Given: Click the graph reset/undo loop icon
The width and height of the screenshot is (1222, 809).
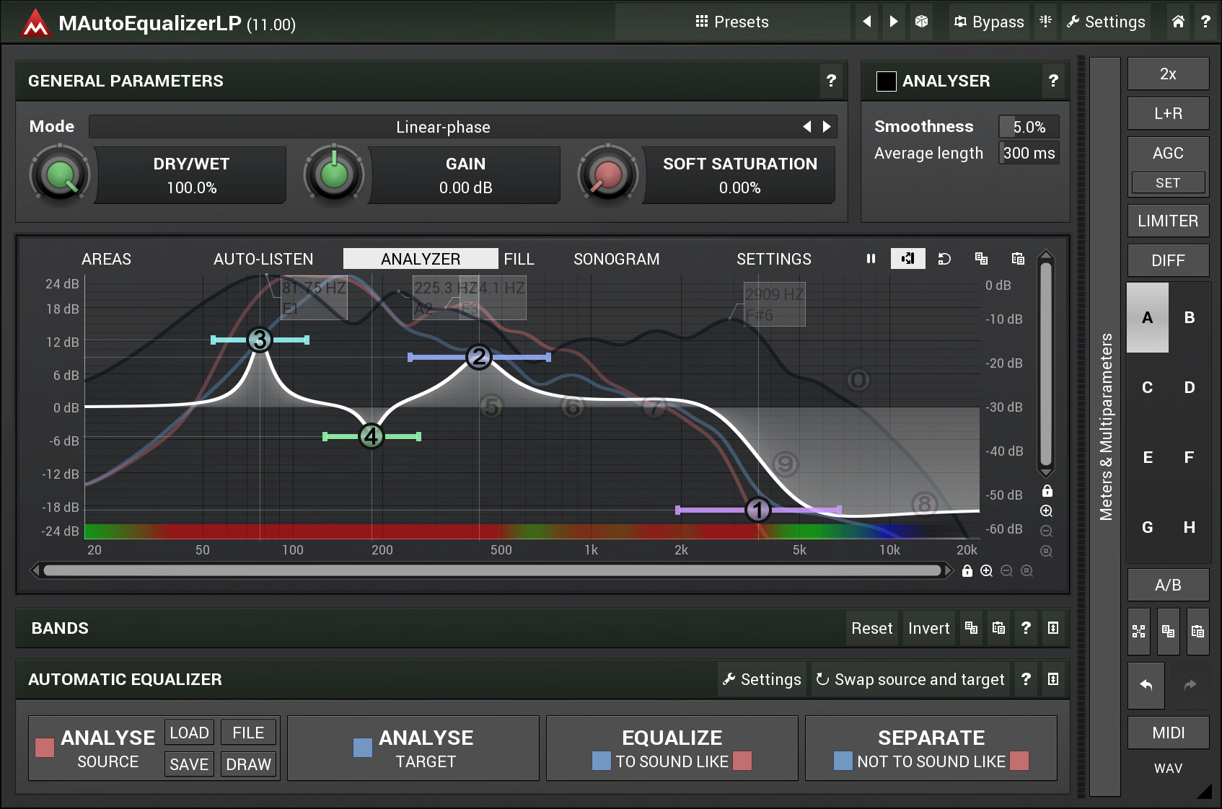Looking at the screenshot, I should coord(944,259).
